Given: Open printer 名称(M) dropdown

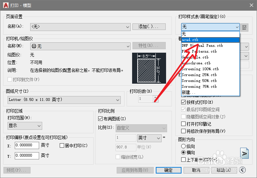Looking at the screenshot, I should pyautogui.click(x=80, y=46).
